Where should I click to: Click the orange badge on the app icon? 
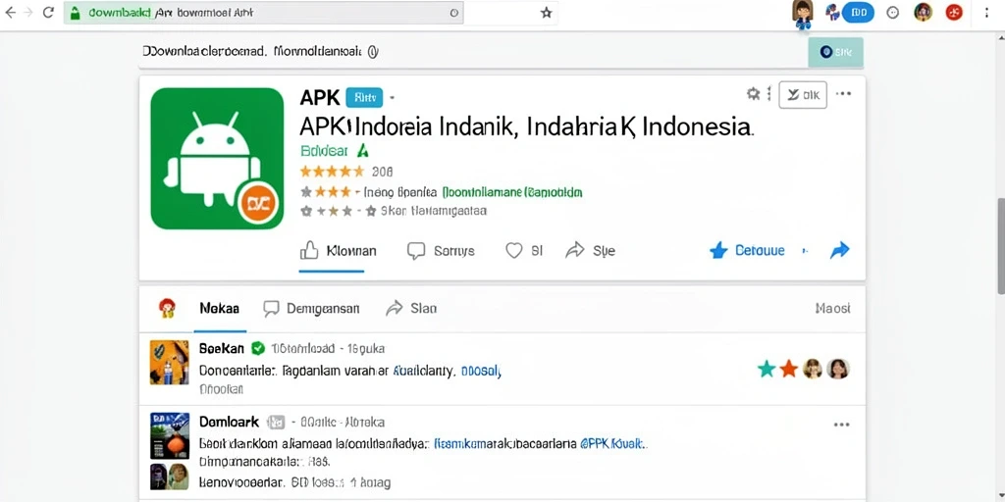point(256,203)
